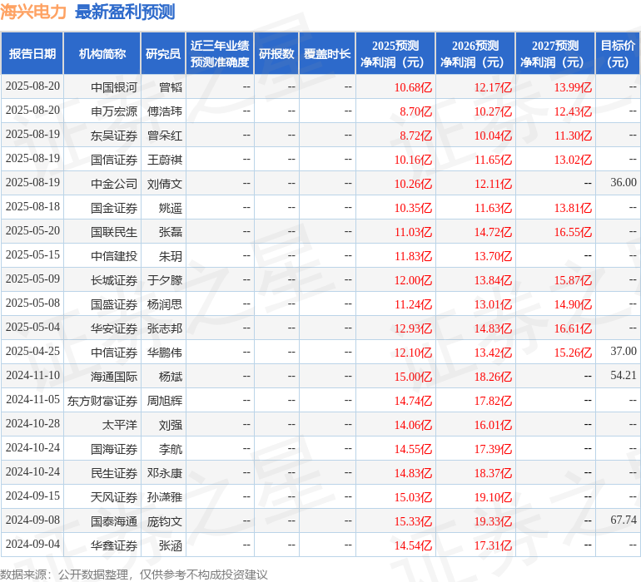641x582 pixels.
Task: Click institution 中国银河
Action: click(x=114, y=87)
